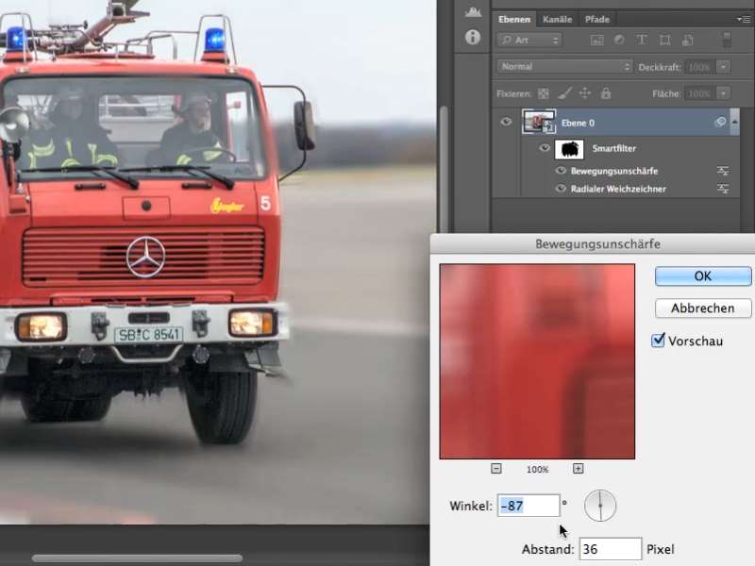Switch to the Kanäle tab
Viewport: 755px width, 566px height.
click(x=557, y=19)
